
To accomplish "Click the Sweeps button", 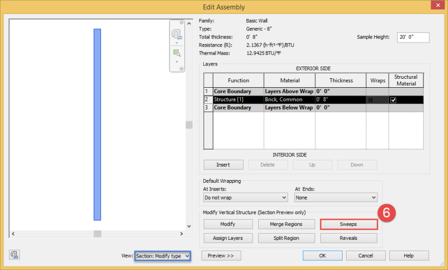I will point(348,224).
